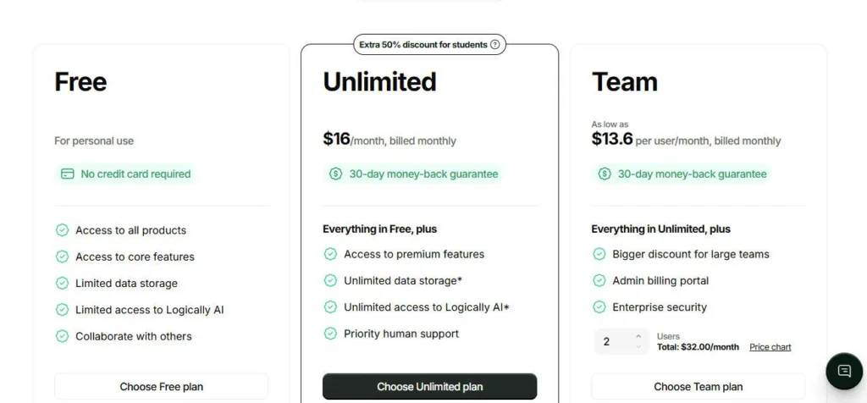Click the student discount help question mark
867x403 pixels.
tap(495, 45)
